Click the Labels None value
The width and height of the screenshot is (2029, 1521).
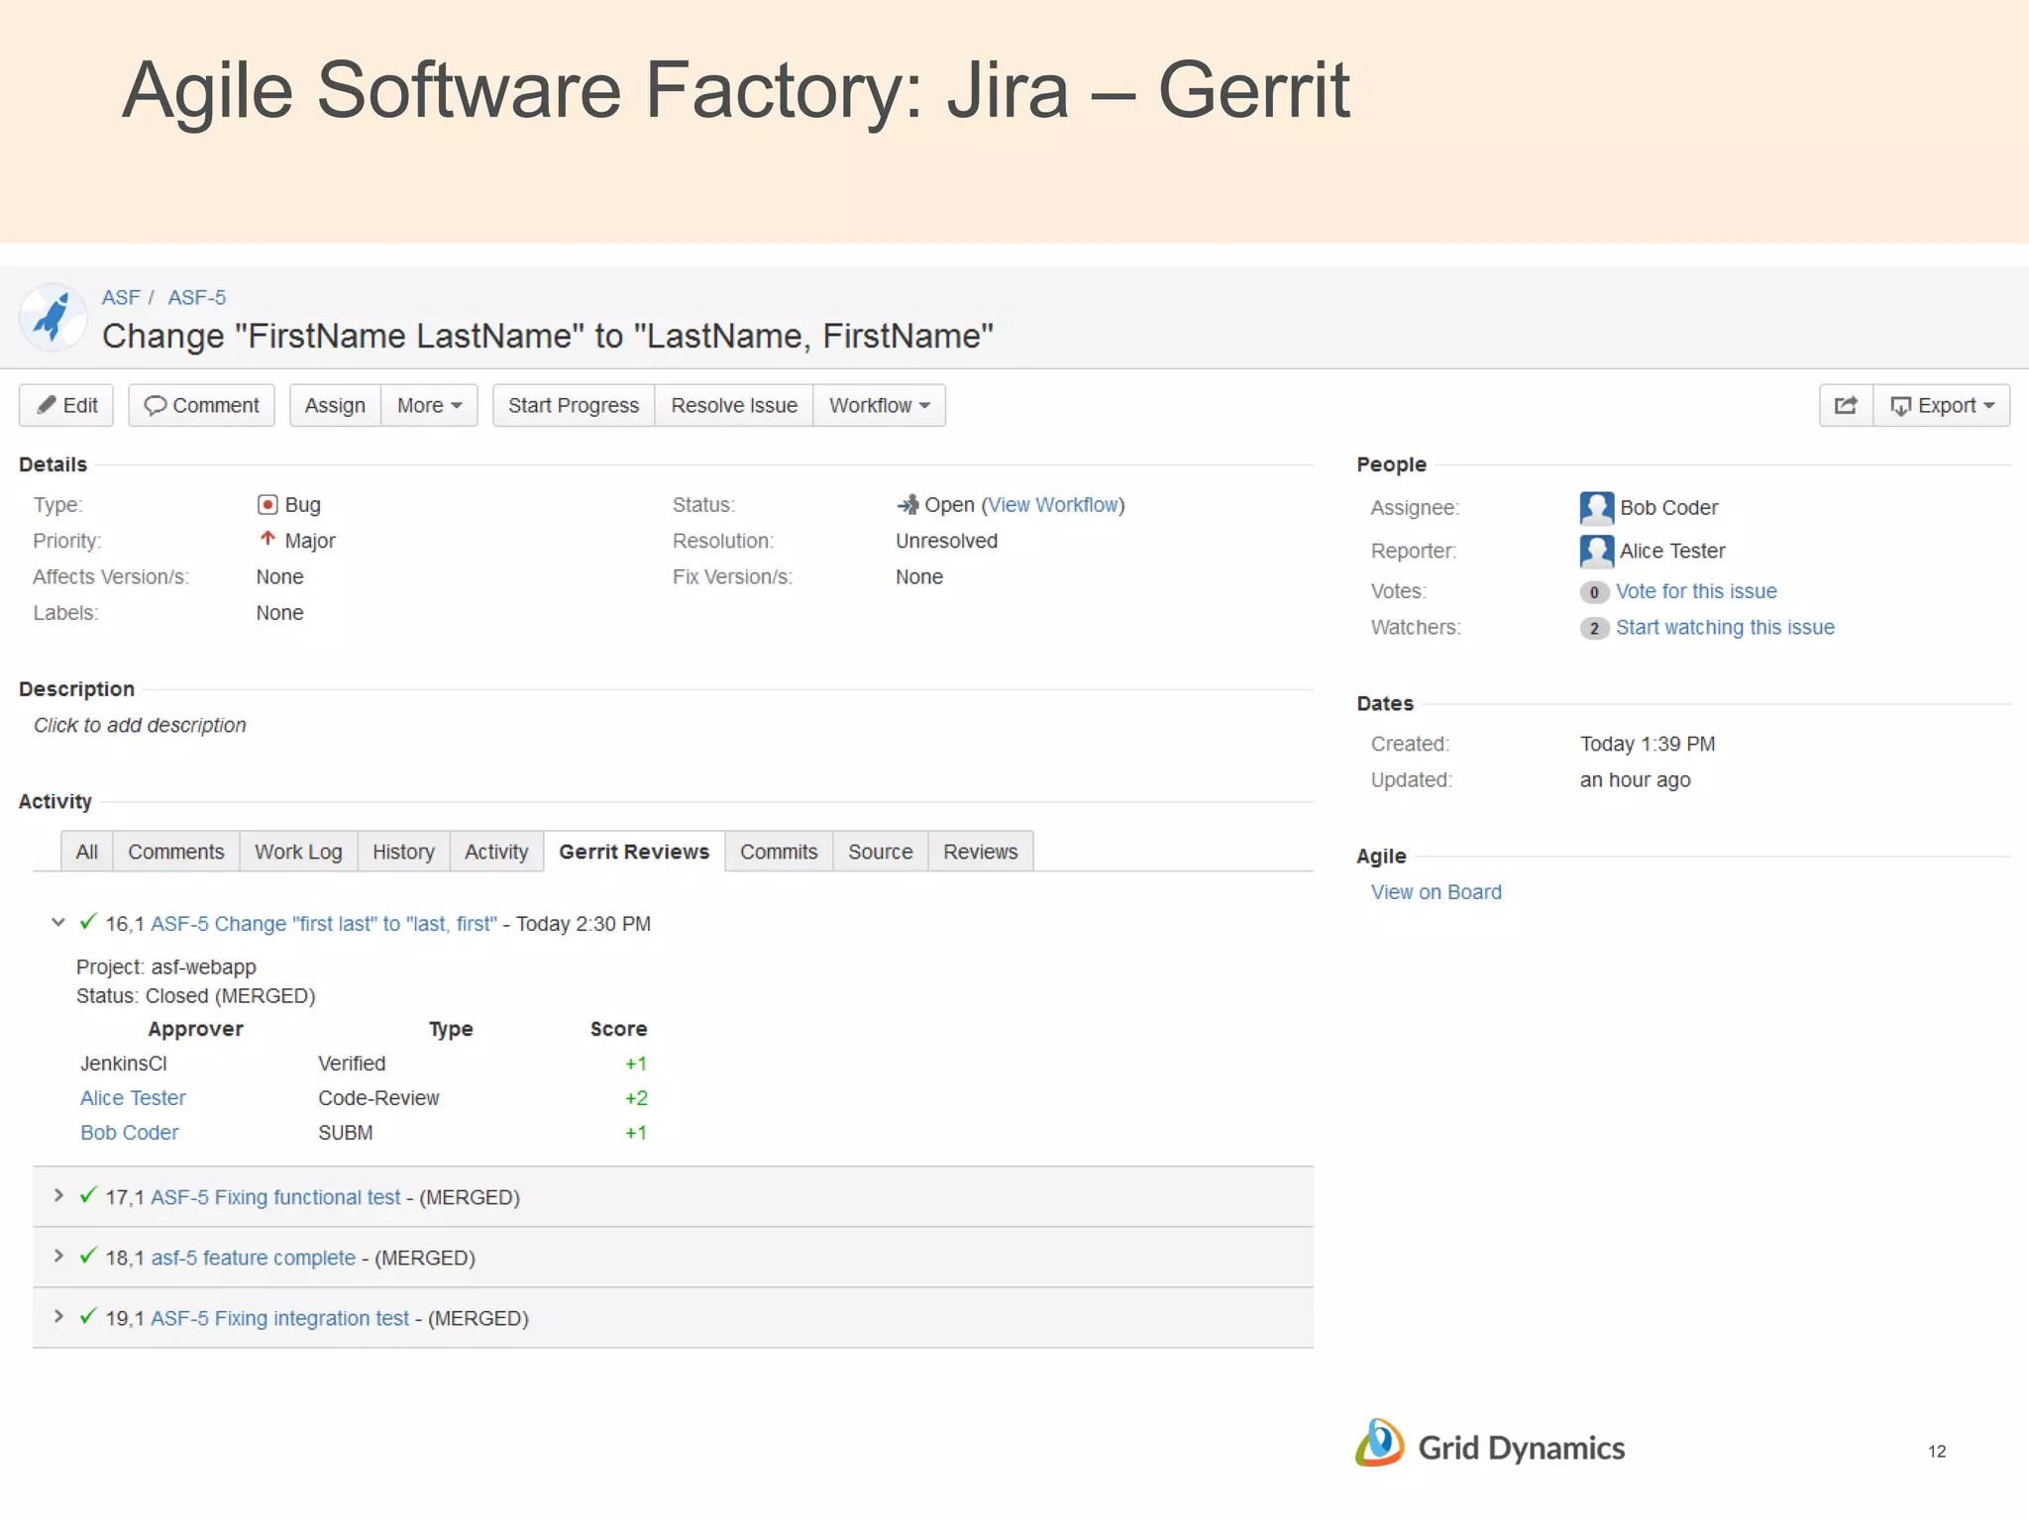(279, 613)
